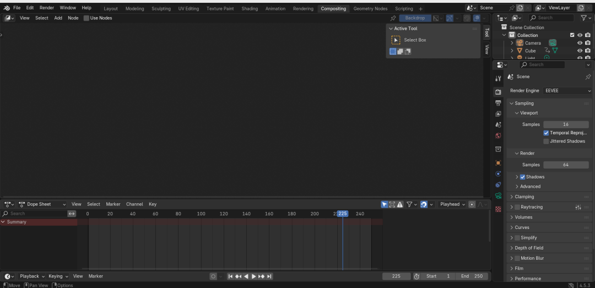Select the Render properties tab icon

coord(498,92)
